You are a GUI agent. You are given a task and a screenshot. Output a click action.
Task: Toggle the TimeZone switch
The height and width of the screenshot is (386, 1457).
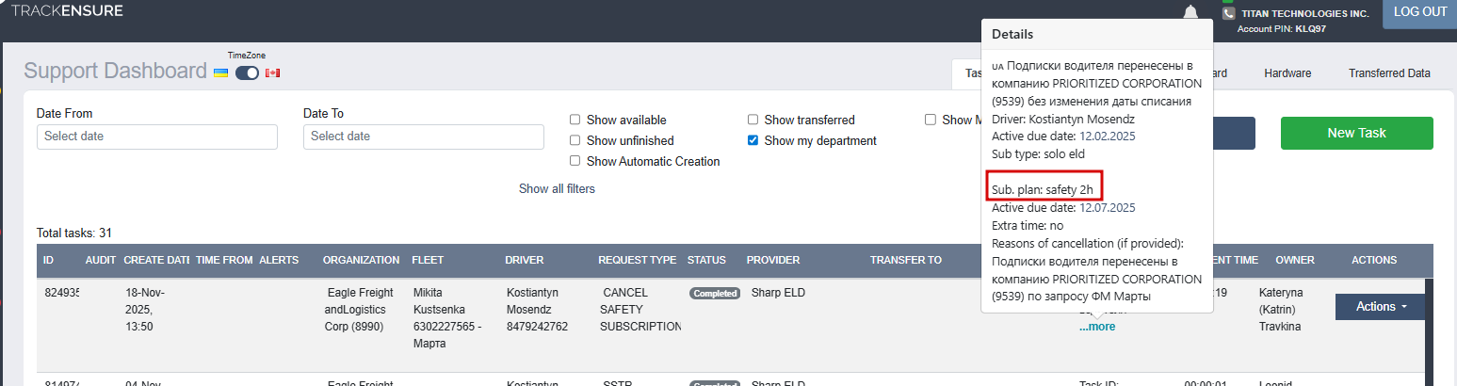point(247,72)
